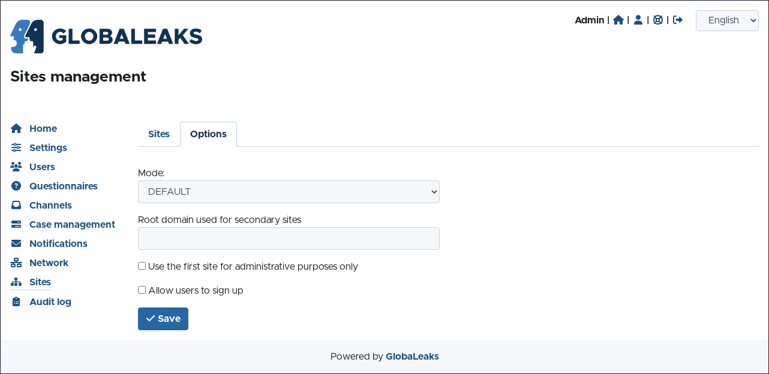
Task: Go to Case management in sidebar
Action: pos(72,224)
